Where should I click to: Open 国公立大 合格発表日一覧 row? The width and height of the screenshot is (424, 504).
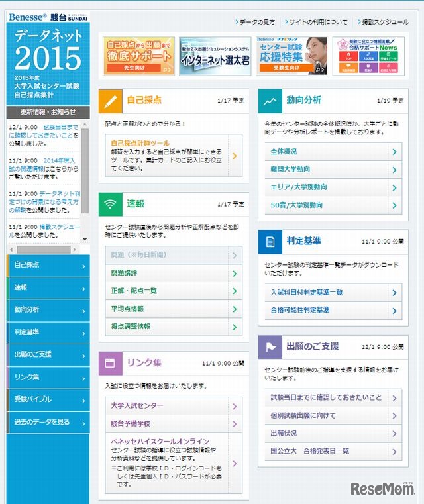tap(333, 451)
